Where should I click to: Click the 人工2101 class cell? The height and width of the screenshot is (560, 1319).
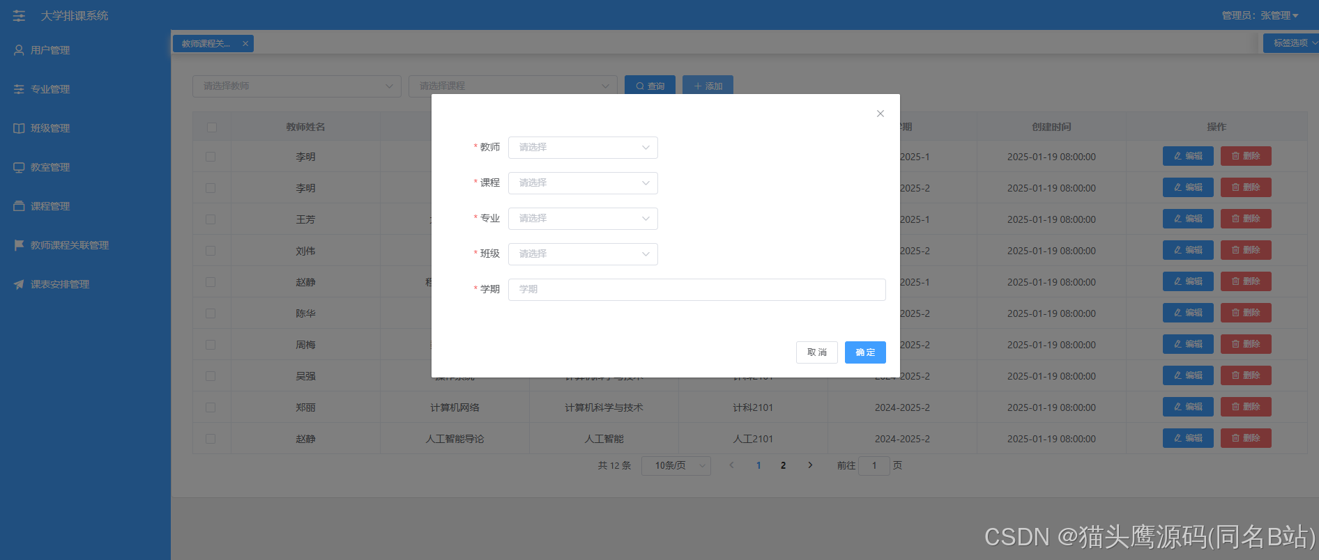click(753, 439)
